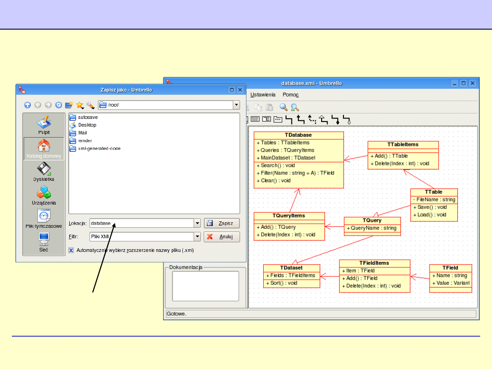Select the aggregation tool with hollow diamond
492x369 pixels.
click(x=347, y=120)
